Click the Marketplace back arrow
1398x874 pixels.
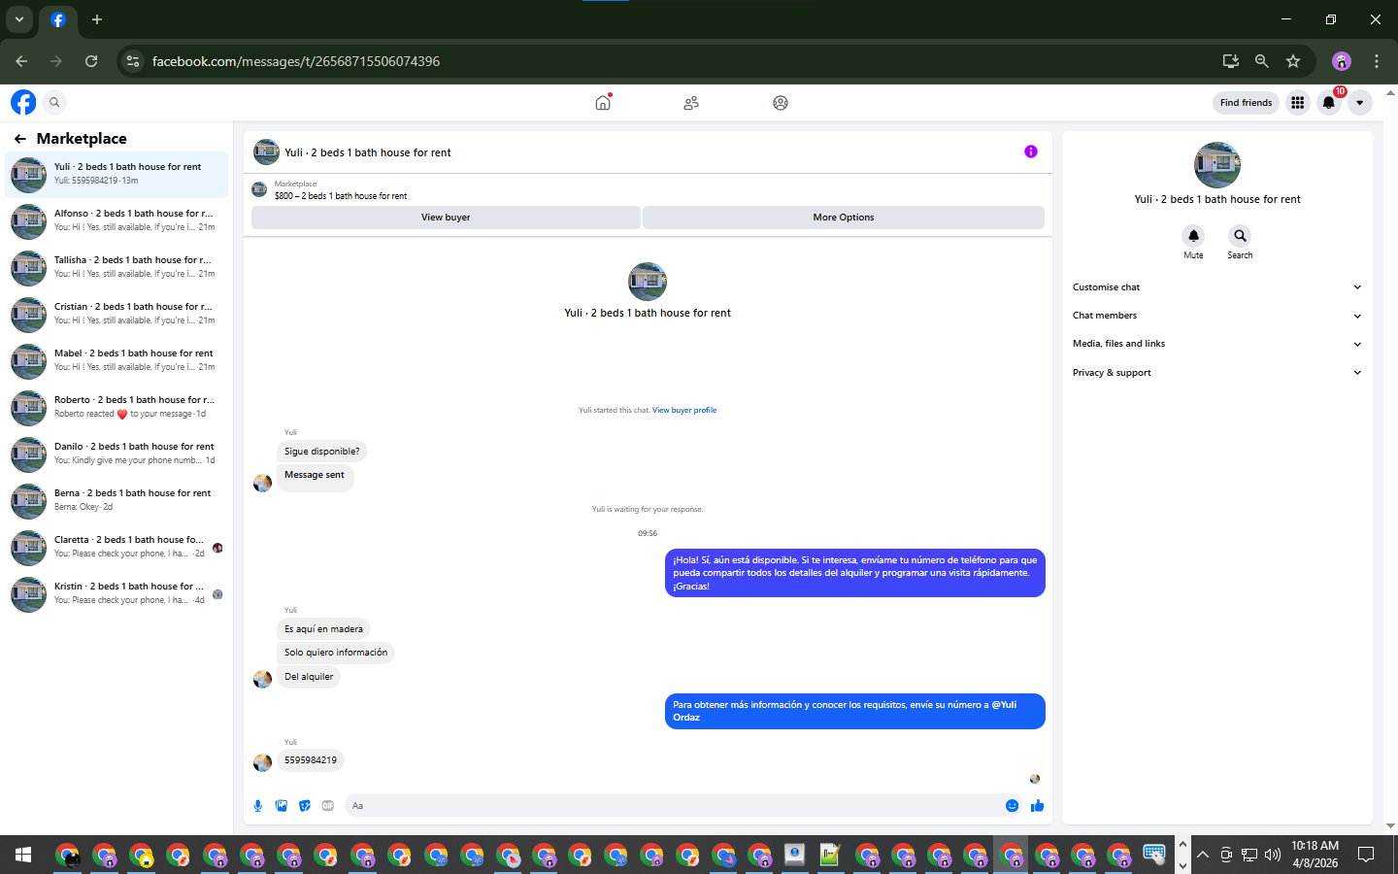click(x=19, y=139)
